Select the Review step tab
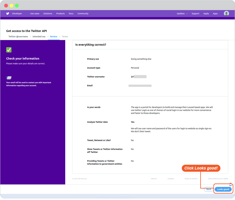 pos(54,37)
